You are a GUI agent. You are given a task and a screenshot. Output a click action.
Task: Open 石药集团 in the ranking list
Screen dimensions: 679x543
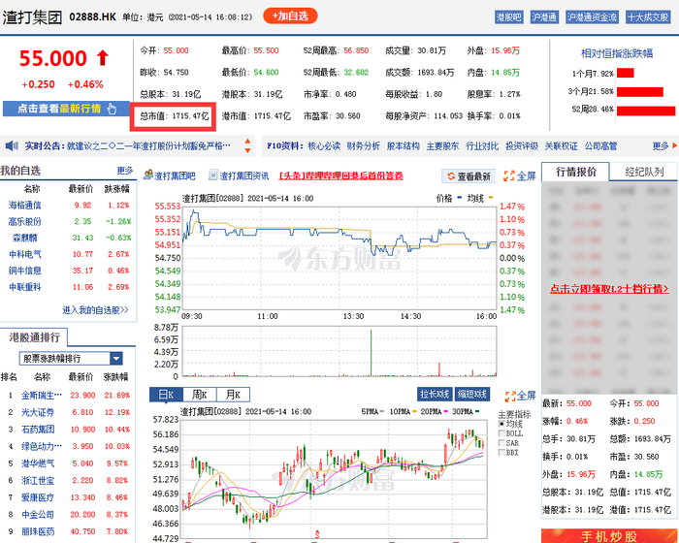(x=38, y=430)
